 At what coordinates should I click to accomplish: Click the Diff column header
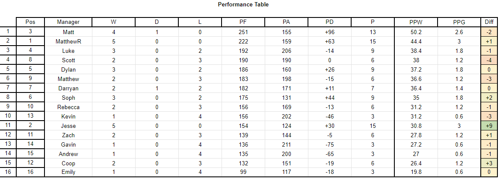tap(489, 22)
